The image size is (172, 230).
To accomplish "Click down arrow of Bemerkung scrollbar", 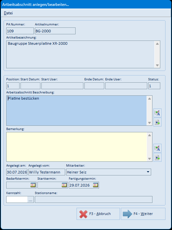I will tap(149, 159).
